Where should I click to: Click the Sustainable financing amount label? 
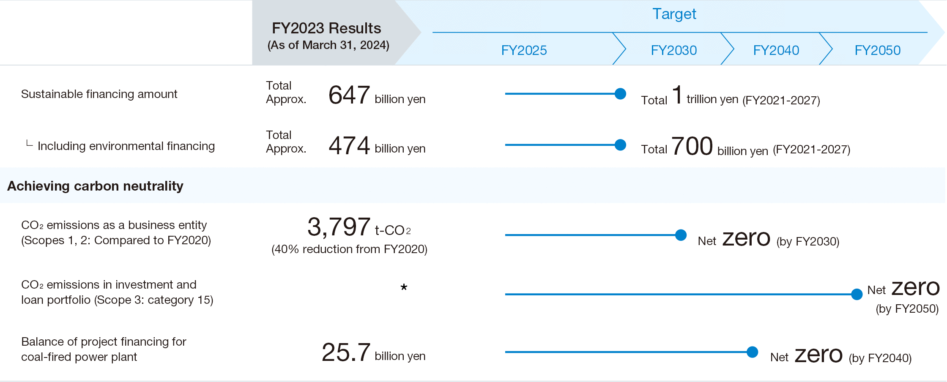click(99, 94)
